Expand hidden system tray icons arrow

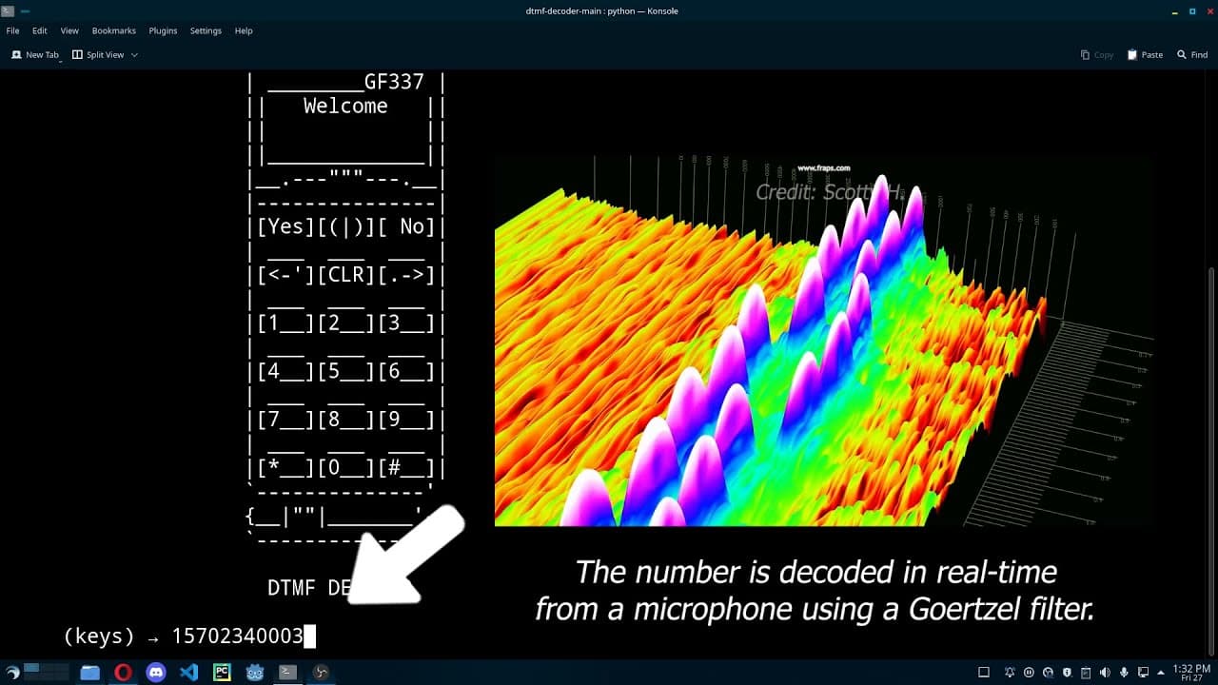pos(1162,673)
